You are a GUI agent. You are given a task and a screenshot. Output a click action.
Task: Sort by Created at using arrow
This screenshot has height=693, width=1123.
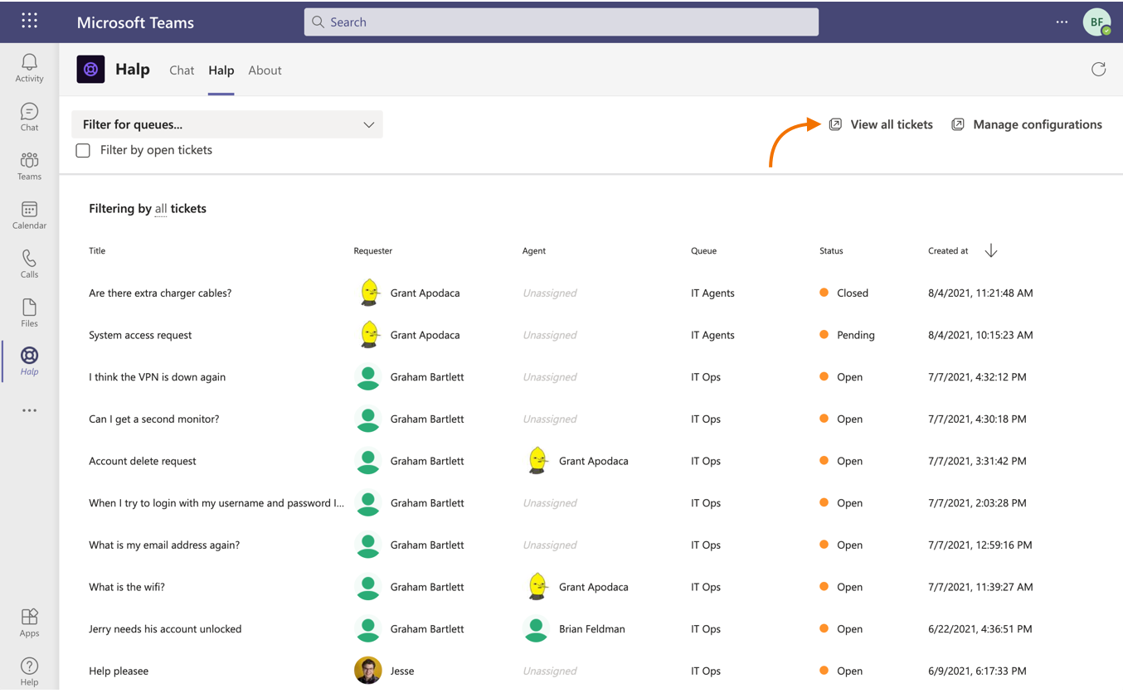tap(991, 250)
